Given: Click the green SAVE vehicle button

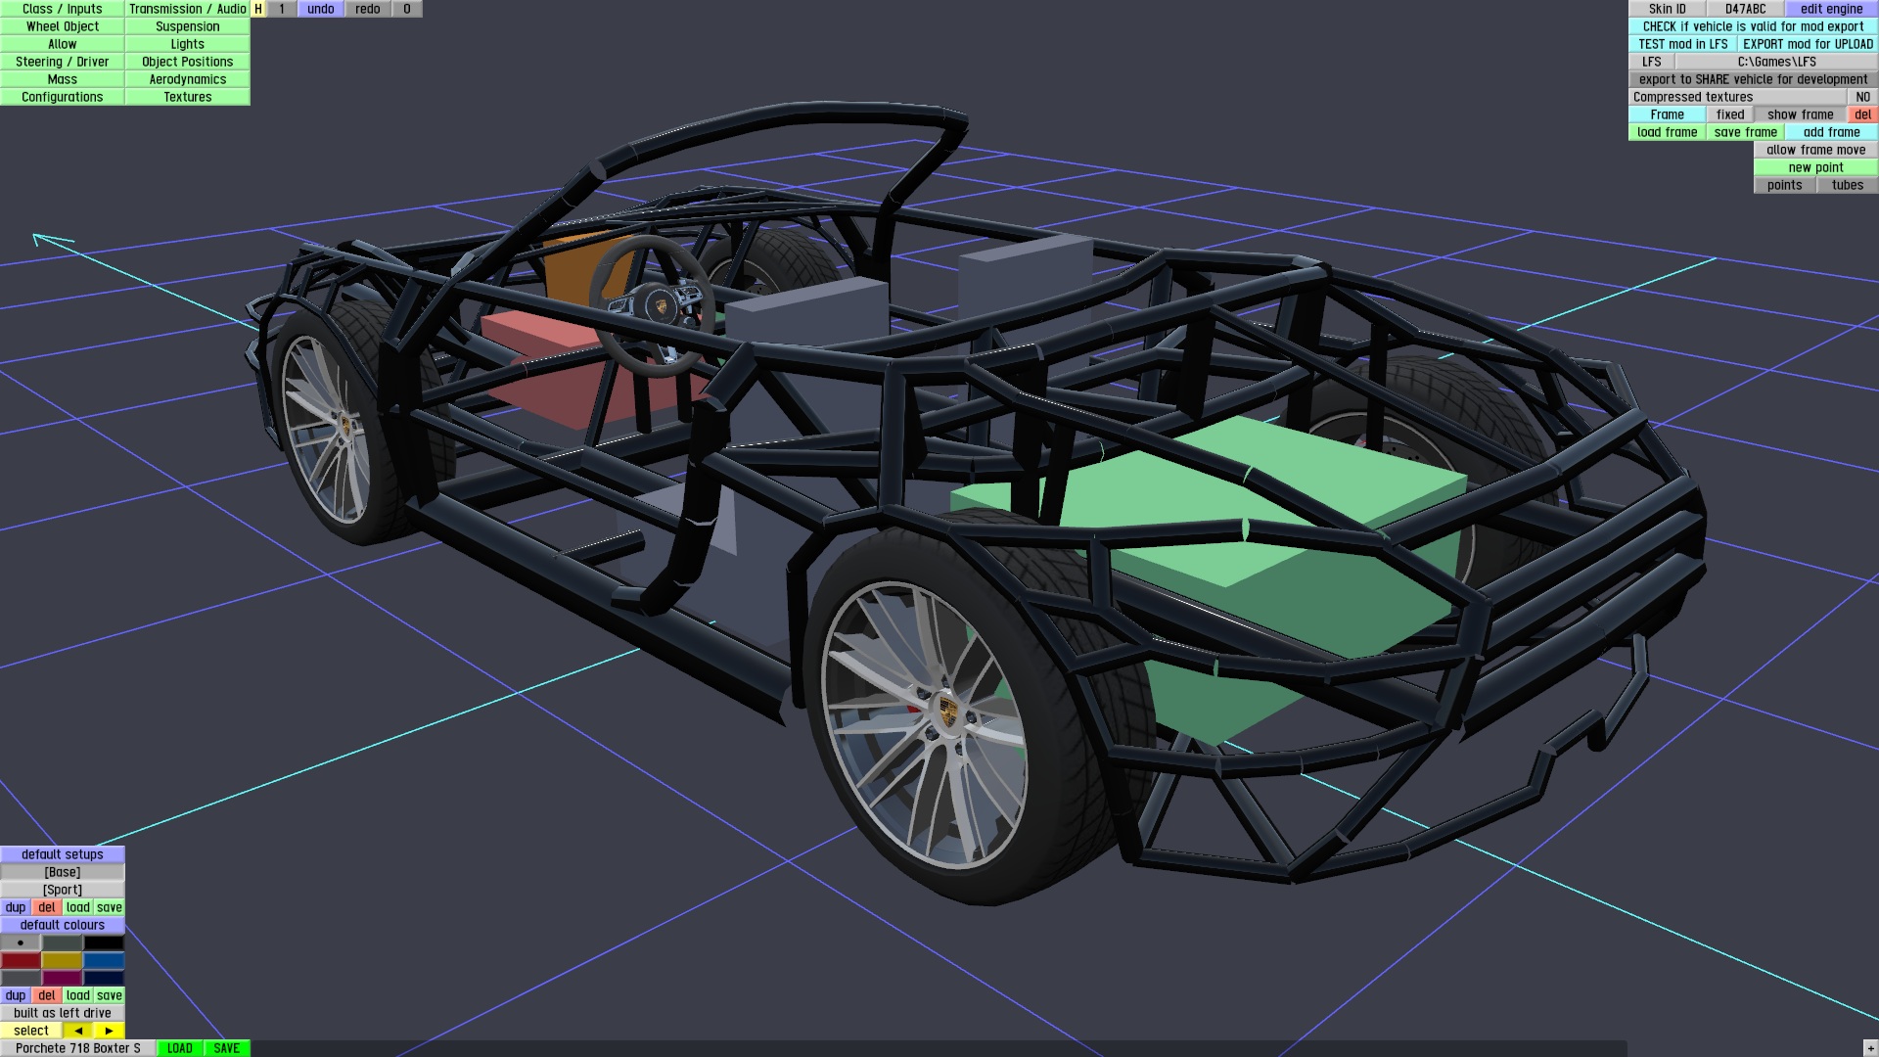Looking at the screenshot, I should (226, 1048).
